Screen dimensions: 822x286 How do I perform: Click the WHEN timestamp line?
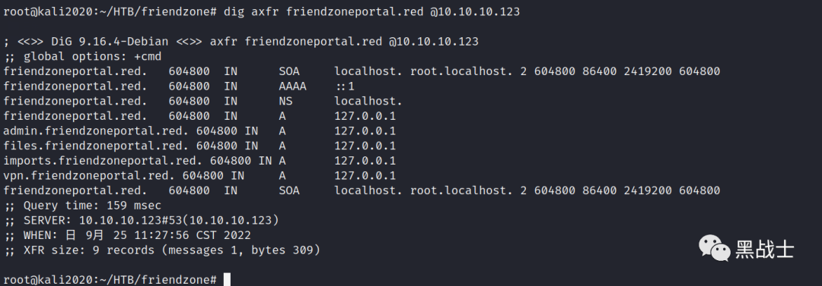click(x=127, y=236)
